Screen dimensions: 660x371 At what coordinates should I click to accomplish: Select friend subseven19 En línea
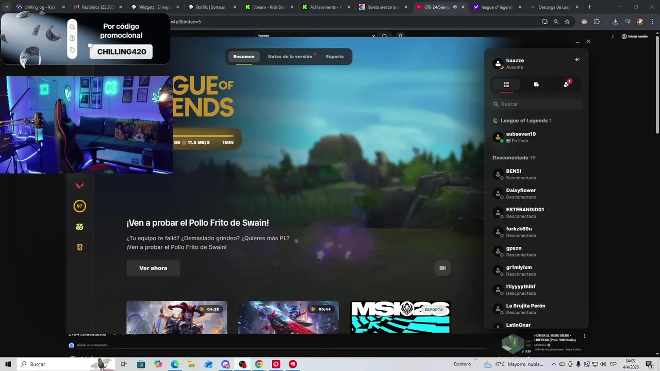(x=536, y=137)
